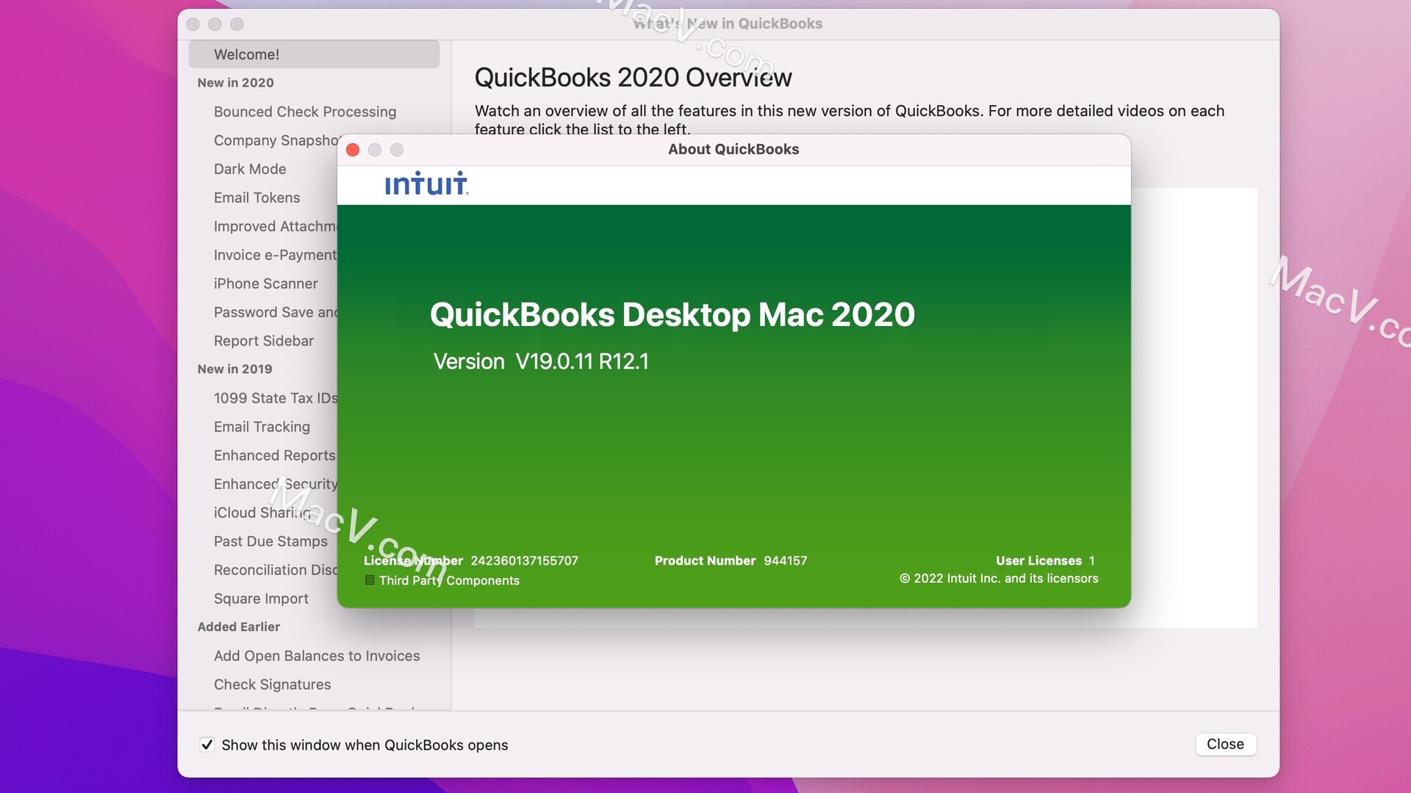Click the Close button in What's New window
Viewport: 1411px width, 793px height.
pyautogui.click(x=1225, y=744)
